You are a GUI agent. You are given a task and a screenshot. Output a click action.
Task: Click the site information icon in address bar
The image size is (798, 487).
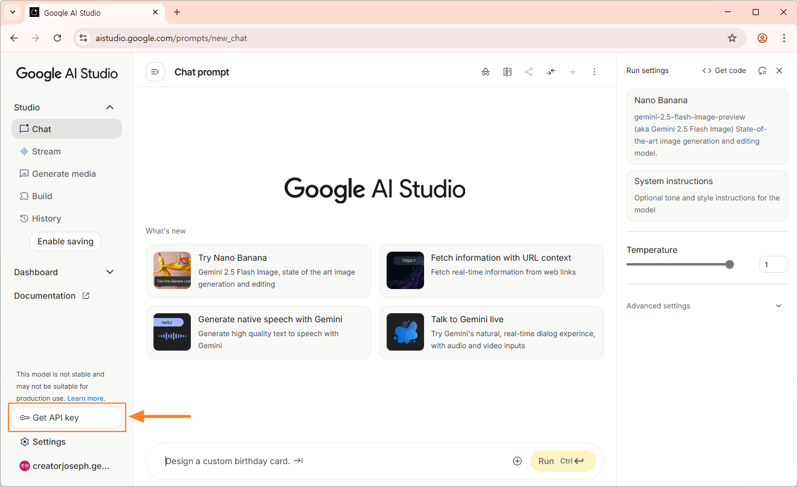(83, 38)
